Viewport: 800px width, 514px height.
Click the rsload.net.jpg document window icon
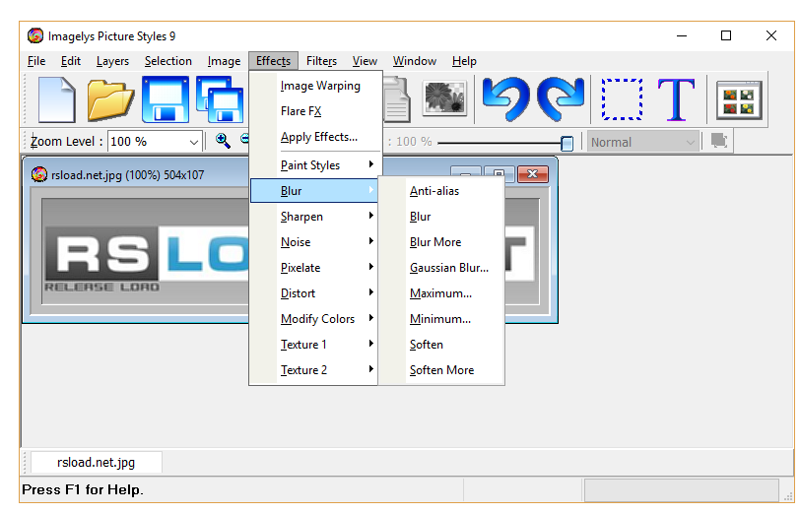(38, 174)
